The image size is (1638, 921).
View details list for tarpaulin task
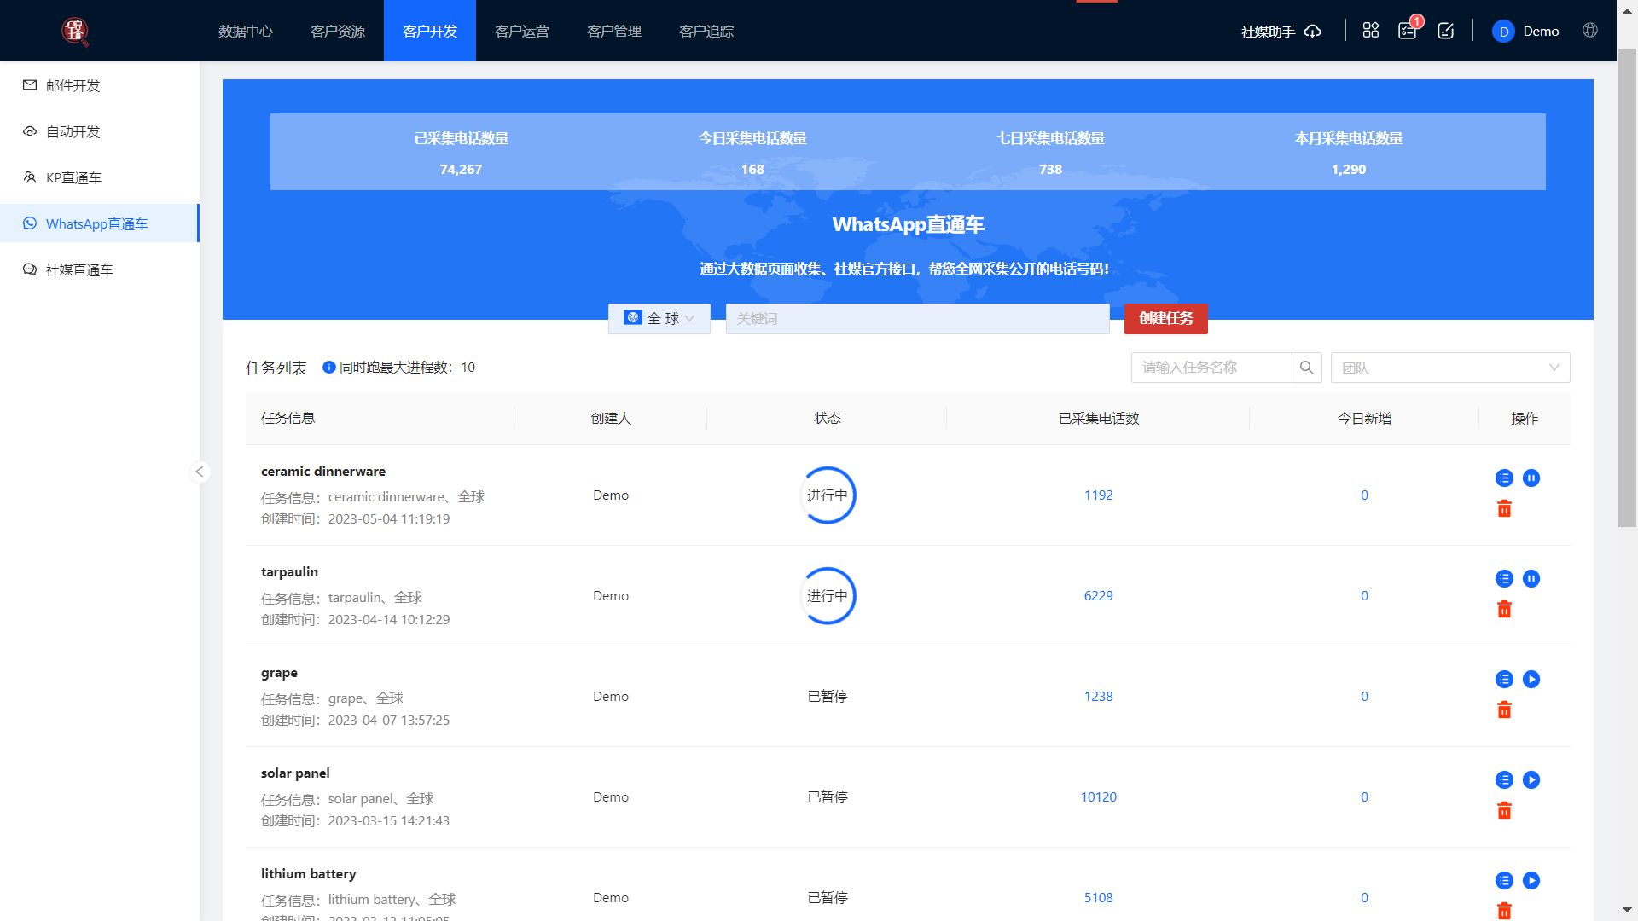[1504, 579]
